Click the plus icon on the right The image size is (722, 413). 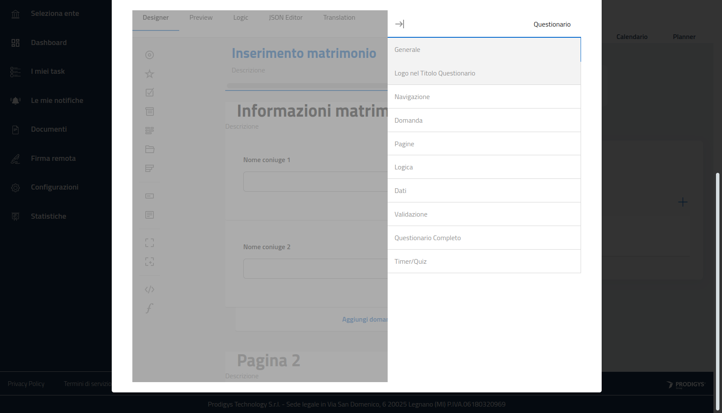[682, 202]
